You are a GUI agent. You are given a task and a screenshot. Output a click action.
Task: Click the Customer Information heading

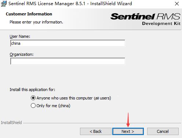[x=29, y=14]
